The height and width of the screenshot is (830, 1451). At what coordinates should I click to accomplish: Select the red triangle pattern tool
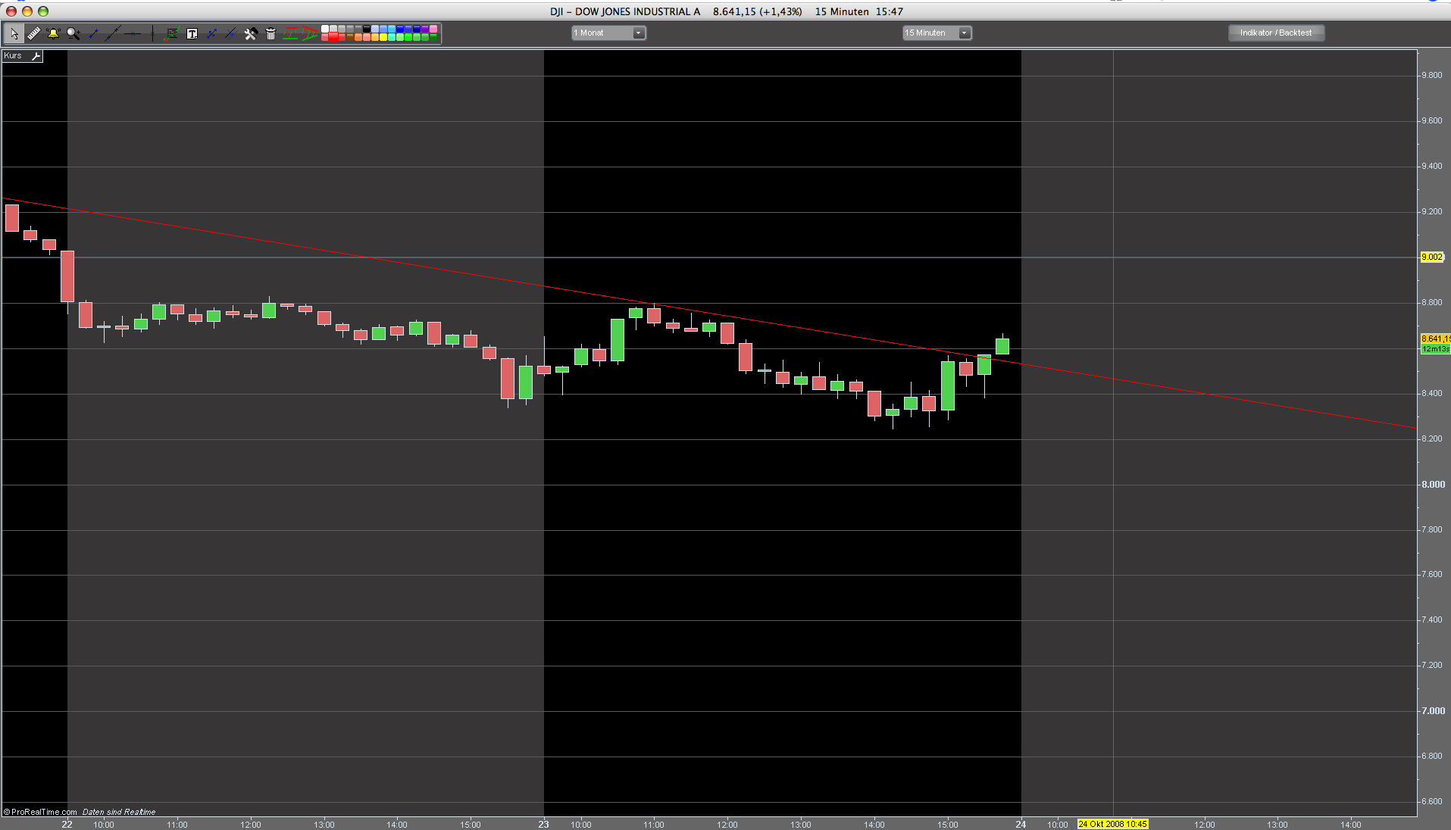310,33
